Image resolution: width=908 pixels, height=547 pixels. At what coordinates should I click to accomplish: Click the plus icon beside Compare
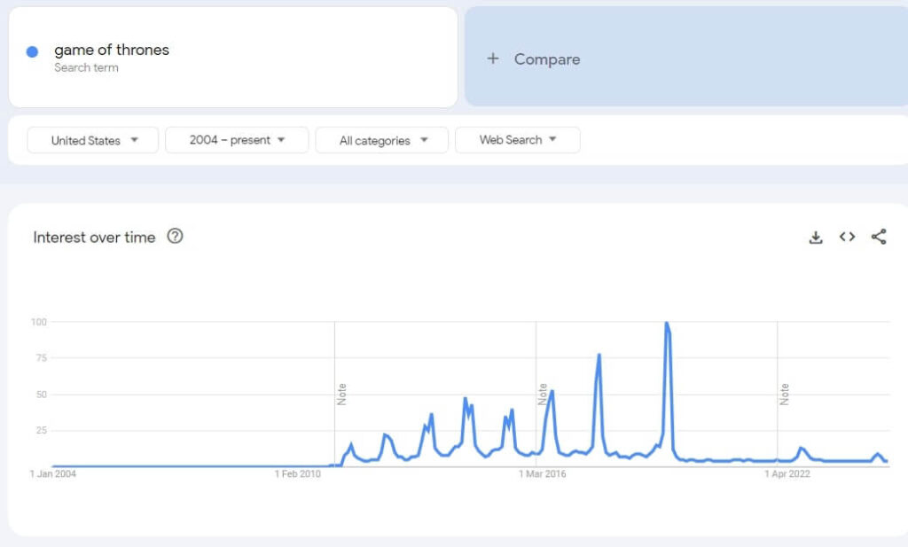tap(493, 59)
